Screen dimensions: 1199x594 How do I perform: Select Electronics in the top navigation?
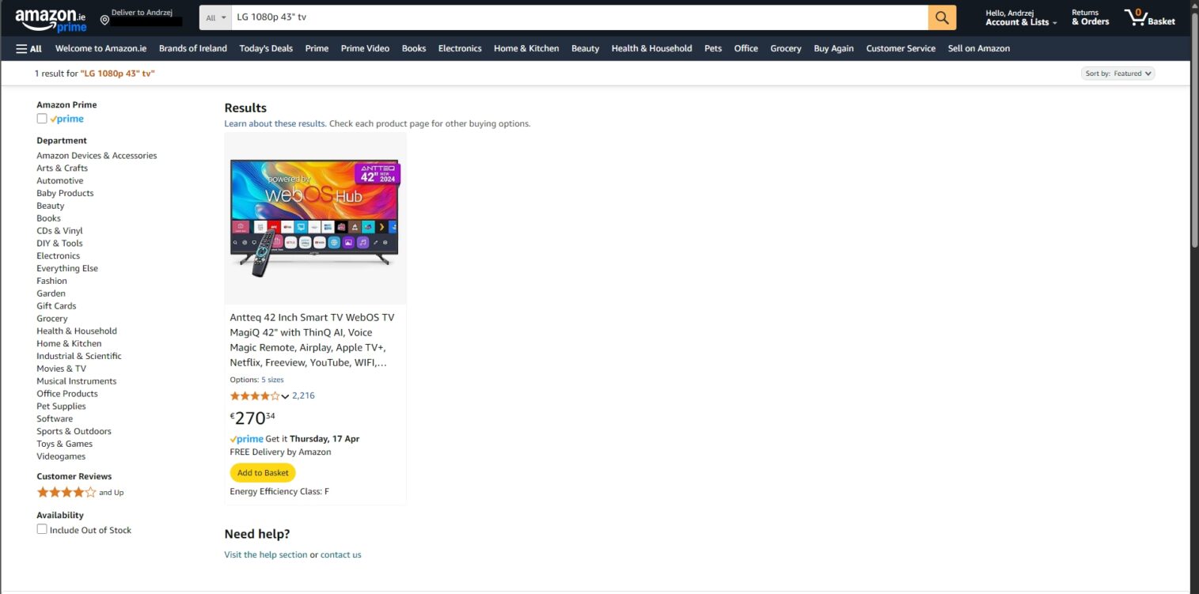(x=460, y=48)
